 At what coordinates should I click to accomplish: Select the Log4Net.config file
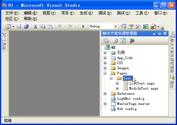131,99
